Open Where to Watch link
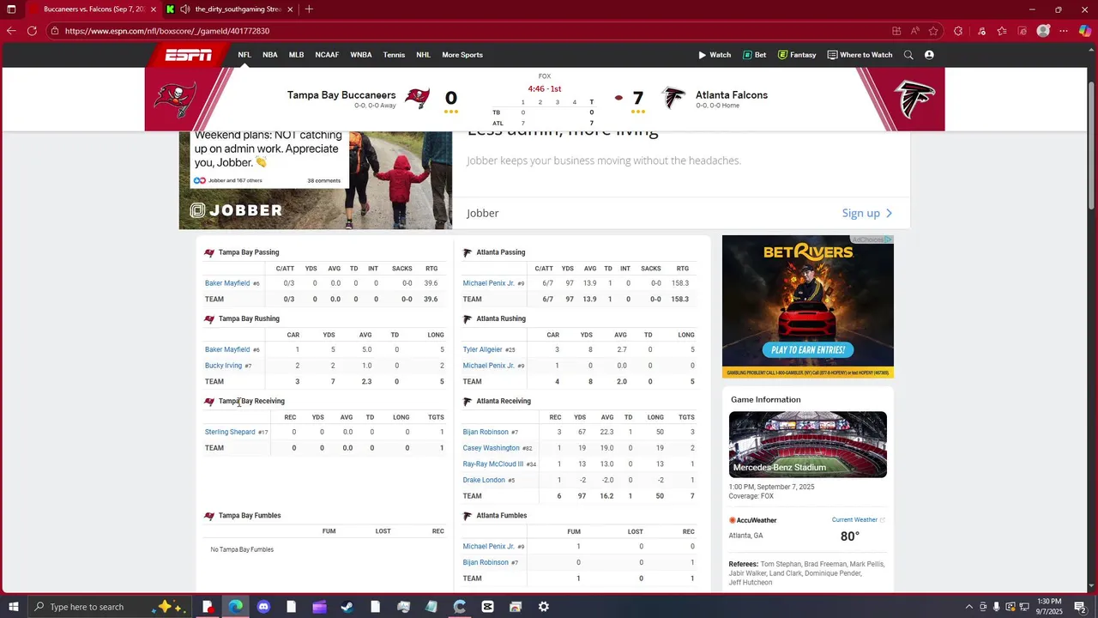 (x=860, y=55)
